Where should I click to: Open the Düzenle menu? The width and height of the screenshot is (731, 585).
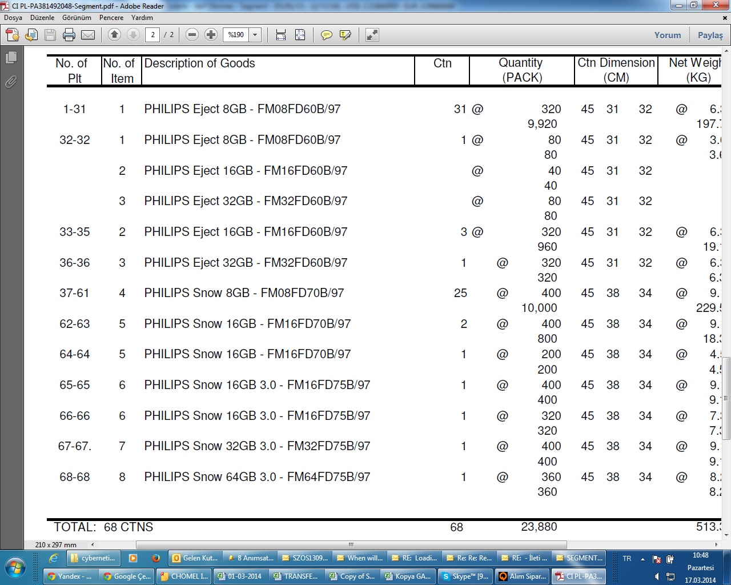tap(42, 18)
